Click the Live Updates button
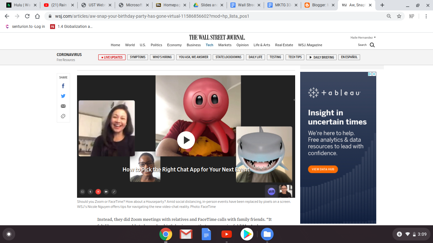 (x=112, y=57)
